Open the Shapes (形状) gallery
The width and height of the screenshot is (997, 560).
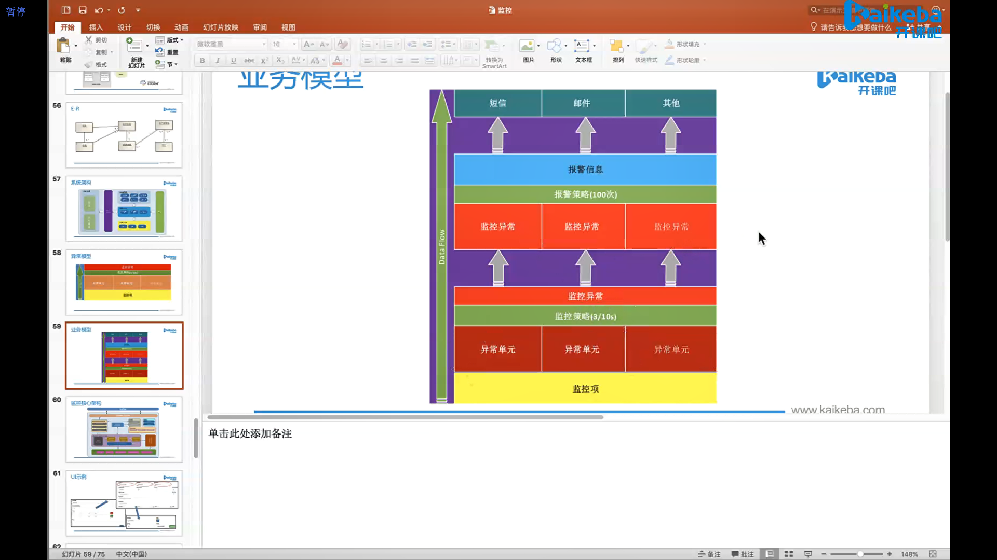point(555,47)
